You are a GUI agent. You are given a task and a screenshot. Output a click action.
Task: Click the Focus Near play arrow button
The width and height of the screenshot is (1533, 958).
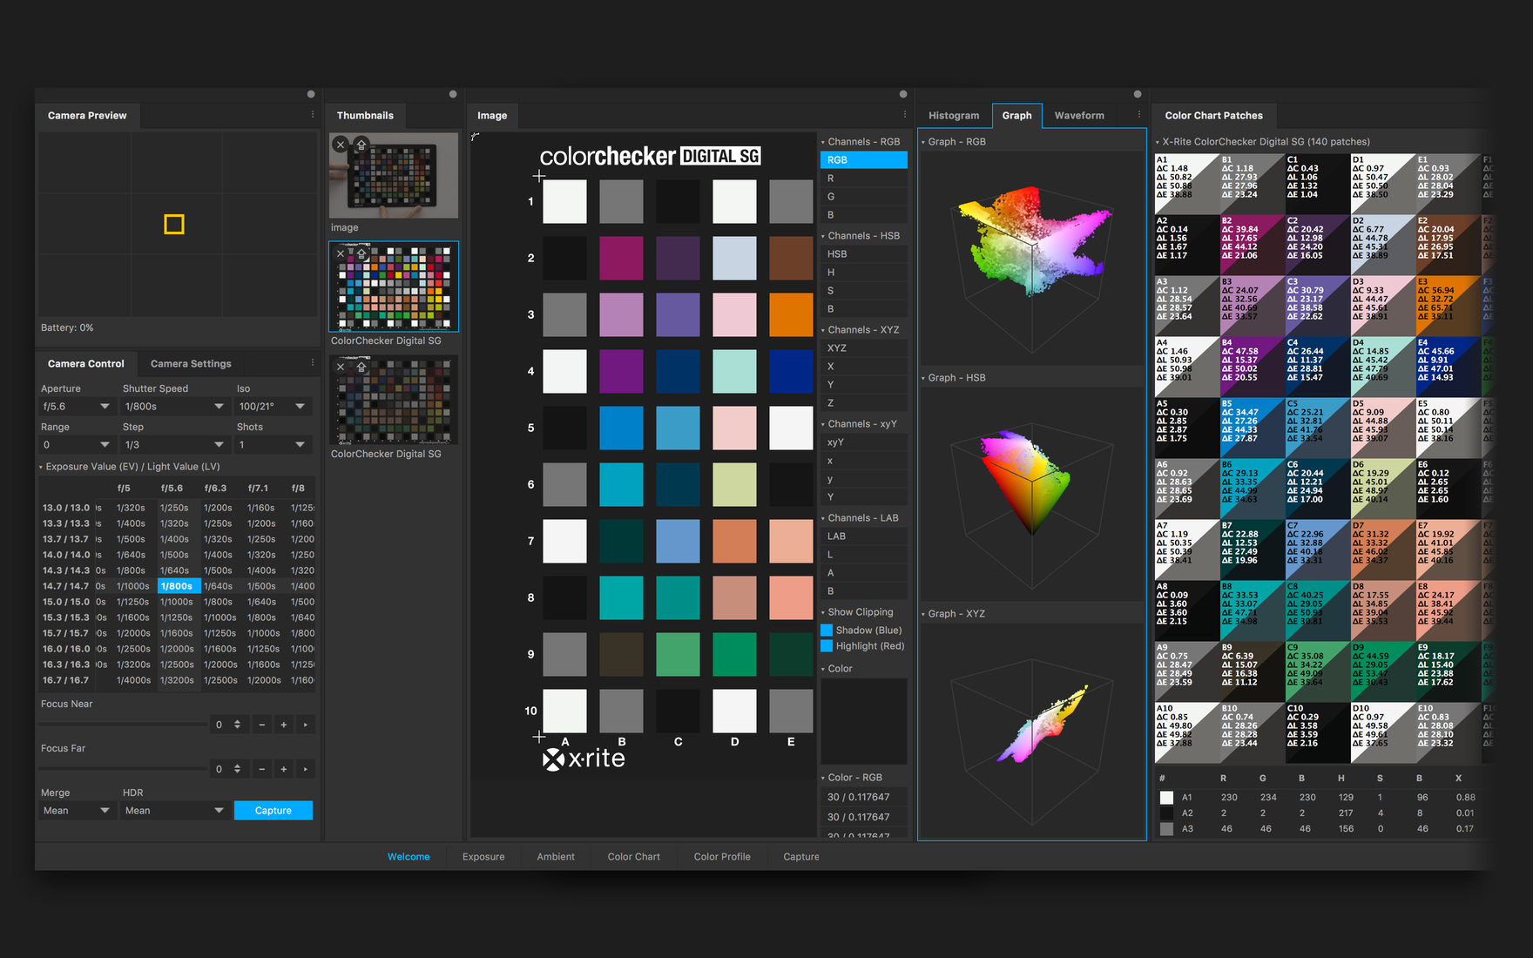tap(305, 725)
